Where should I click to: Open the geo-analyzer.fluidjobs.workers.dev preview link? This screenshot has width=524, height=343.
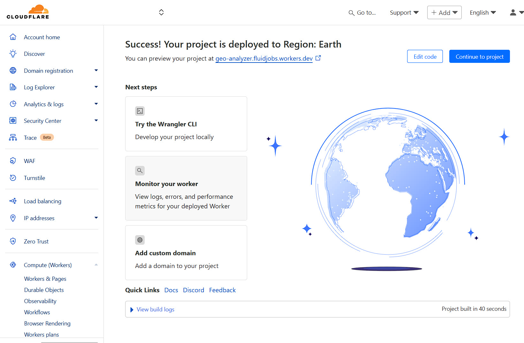(x=264, y=58)
